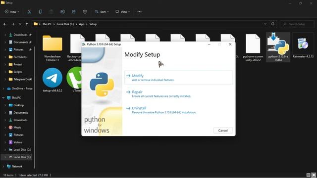Select Videos under This PC

[x=18, y=142]
